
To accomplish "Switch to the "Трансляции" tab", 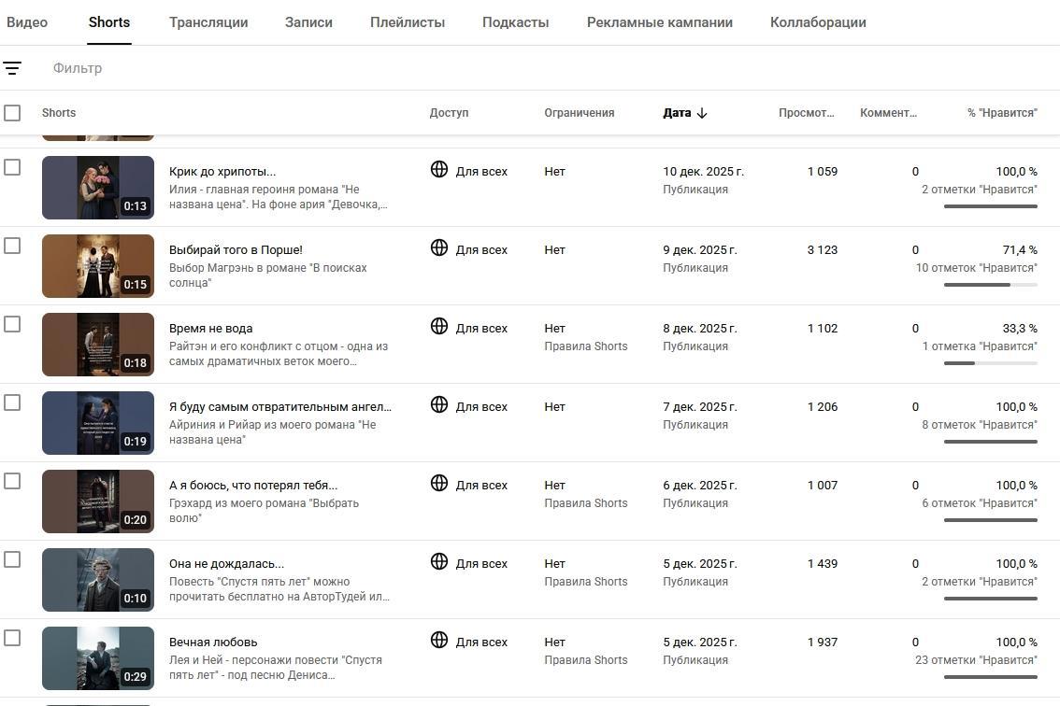I will tap(208, 22).
